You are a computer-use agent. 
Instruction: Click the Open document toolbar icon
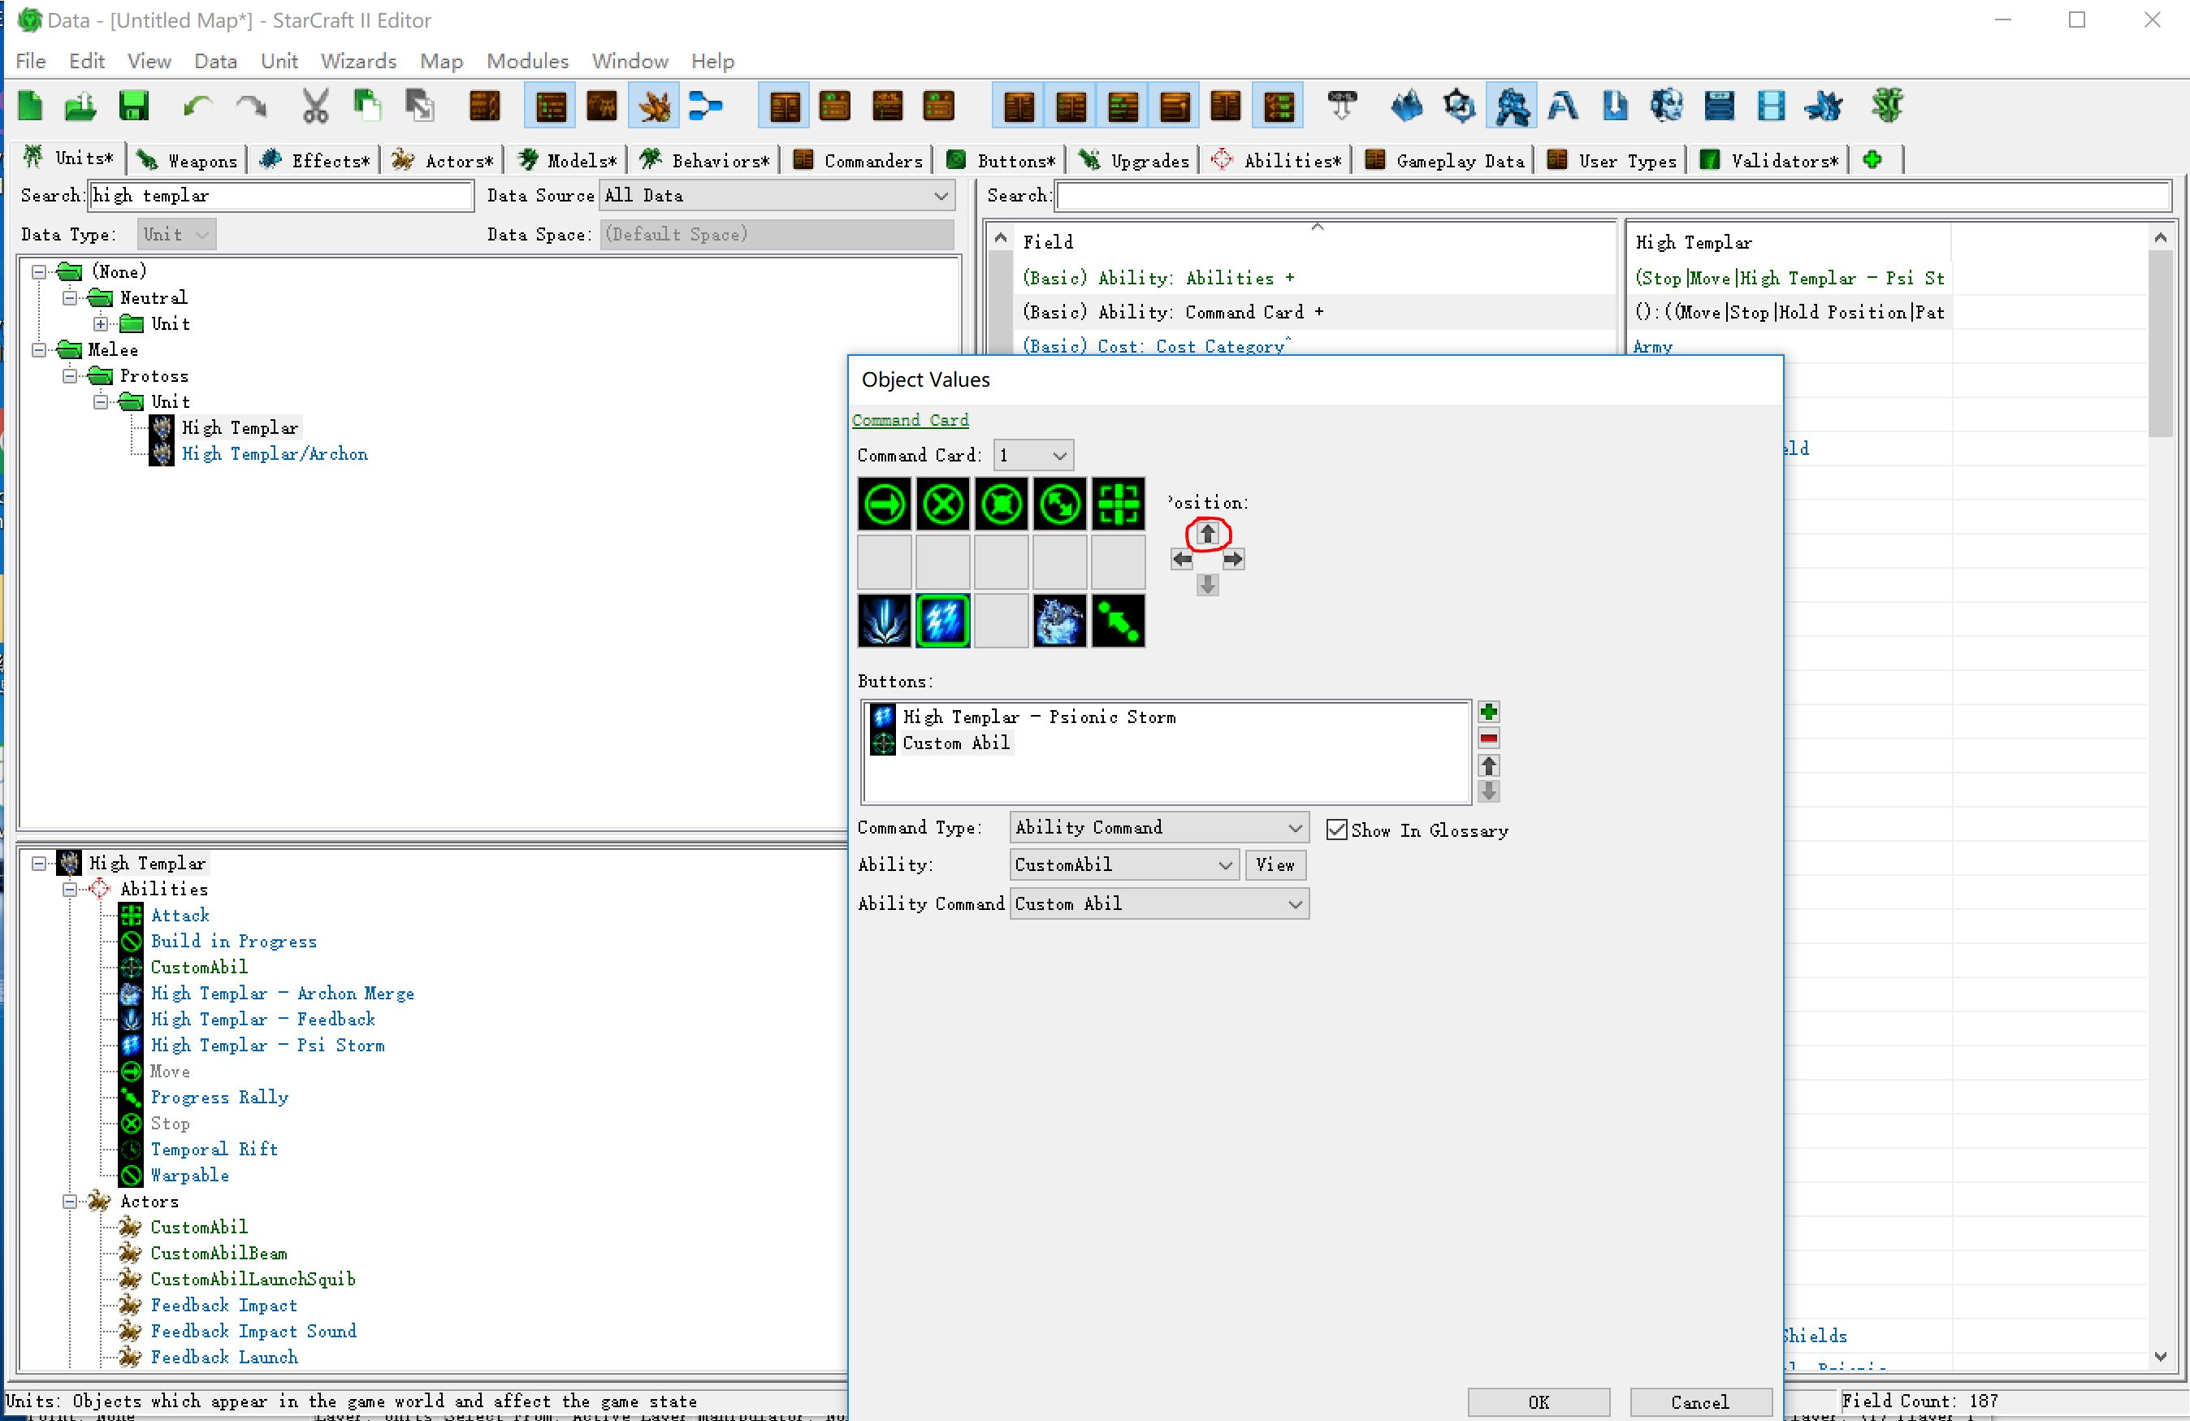81,106
